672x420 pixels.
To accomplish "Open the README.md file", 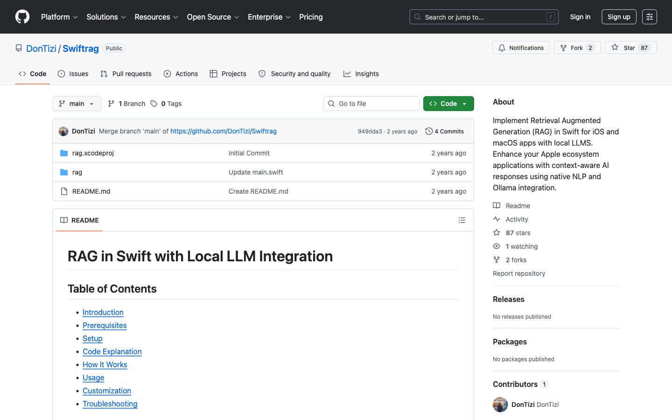I will tap(91, 191).
